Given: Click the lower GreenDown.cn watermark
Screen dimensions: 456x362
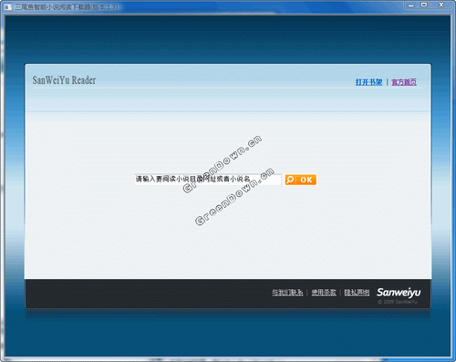Looking at the screenshot, I should (x=234, y=196).
